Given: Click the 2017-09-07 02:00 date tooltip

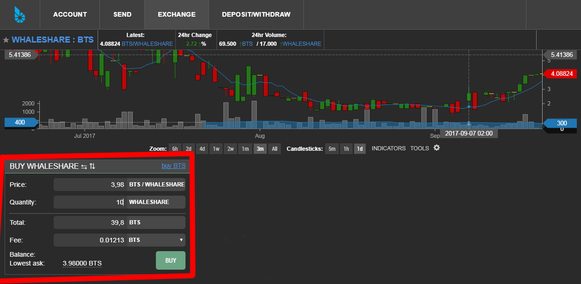Looking at the screenshot, I should (469, 133).
